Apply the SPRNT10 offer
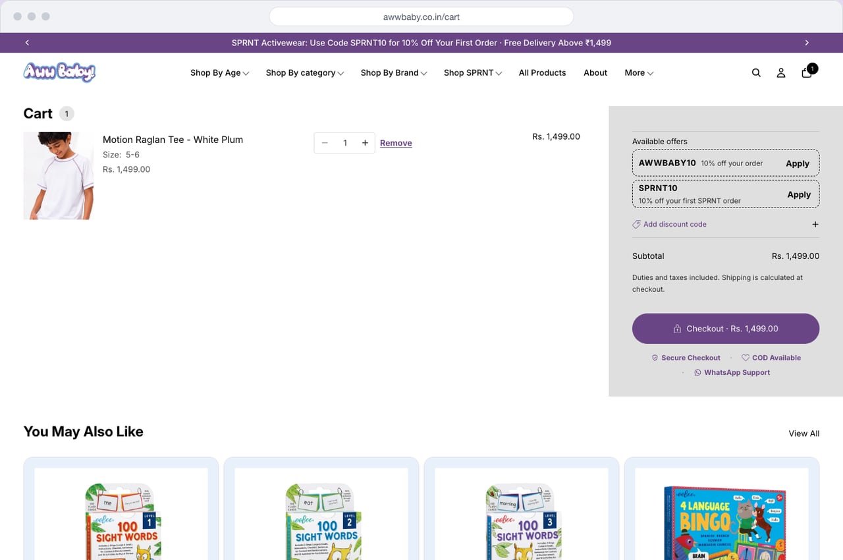 coord(799,194)
